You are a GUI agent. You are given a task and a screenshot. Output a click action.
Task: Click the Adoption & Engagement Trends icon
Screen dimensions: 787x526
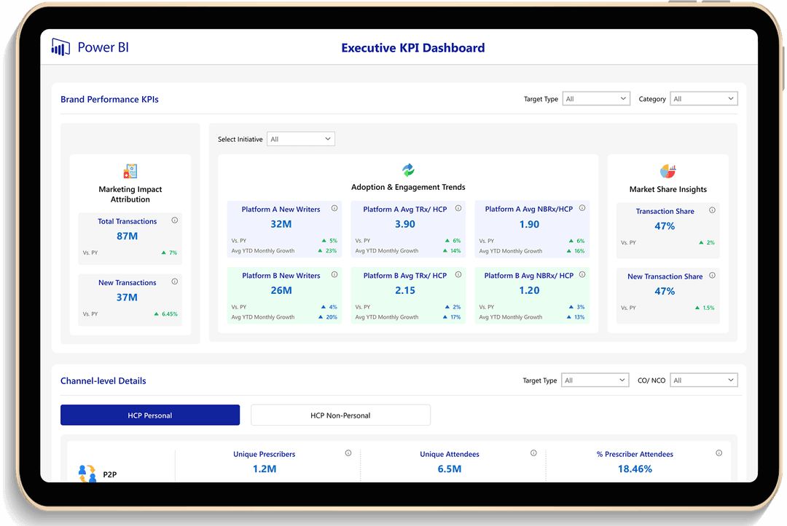coord(408,170)
